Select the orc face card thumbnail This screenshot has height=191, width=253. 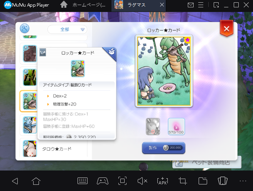click(30, 54)
